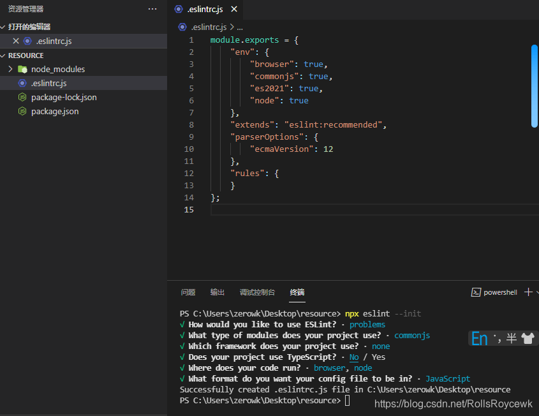Place cursor on empty line 15
Screen dimensions: 539x416
click(x=374, y=210)
